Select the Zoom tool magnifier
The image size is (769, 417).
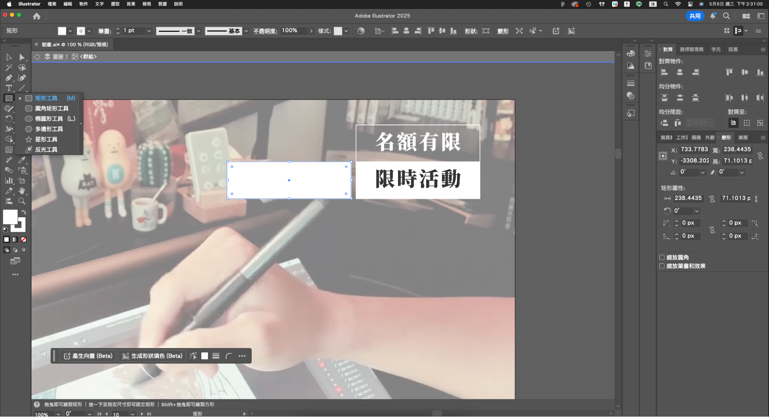22,201
